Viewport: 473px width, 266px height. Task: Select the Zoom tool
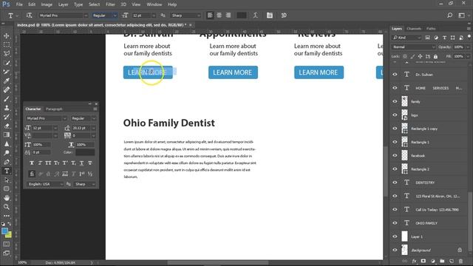7,207
